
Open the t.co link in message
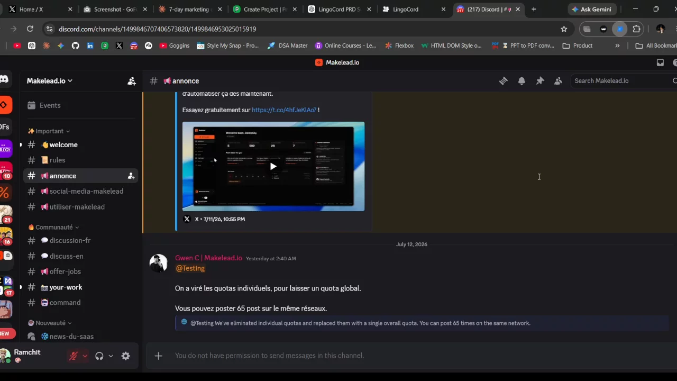284,110
